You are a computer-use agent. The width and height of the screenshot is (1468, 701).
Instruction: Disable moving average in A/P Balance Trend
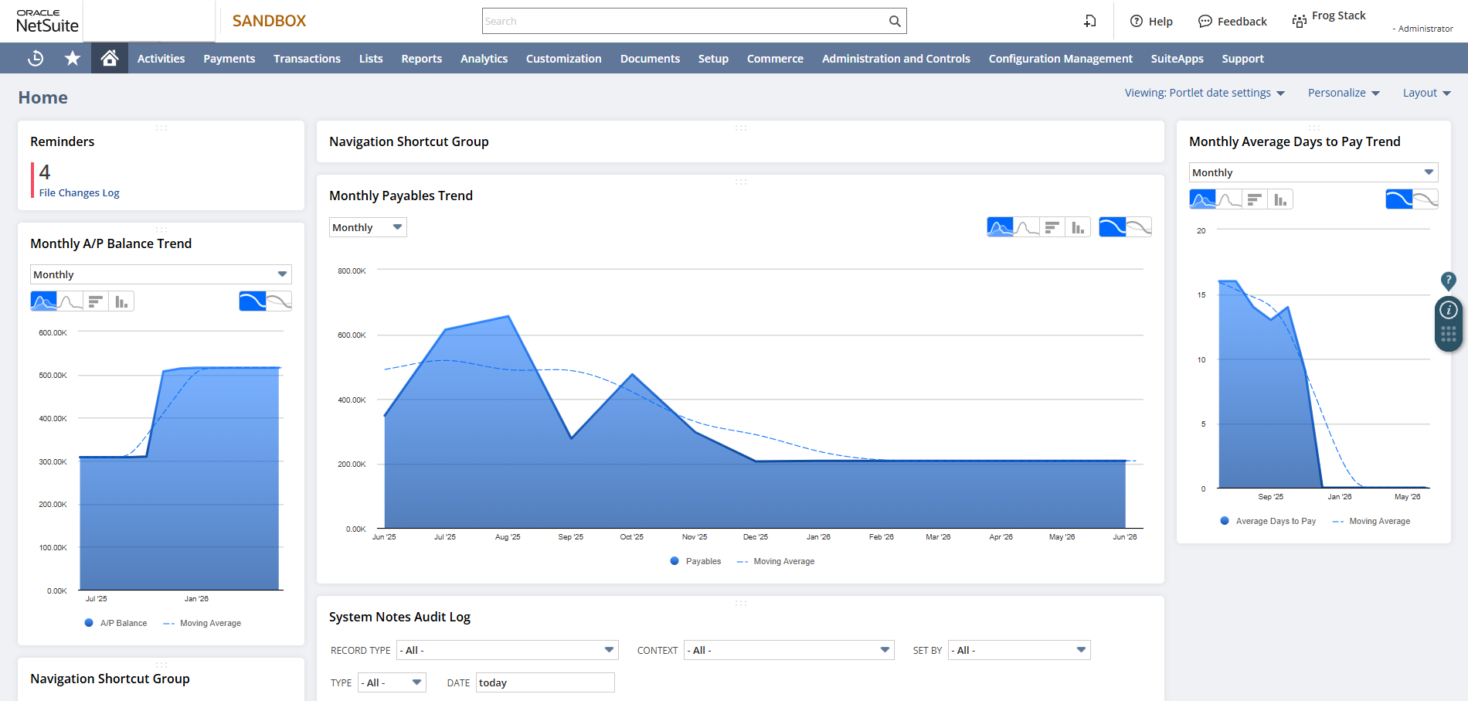[279, 301]
